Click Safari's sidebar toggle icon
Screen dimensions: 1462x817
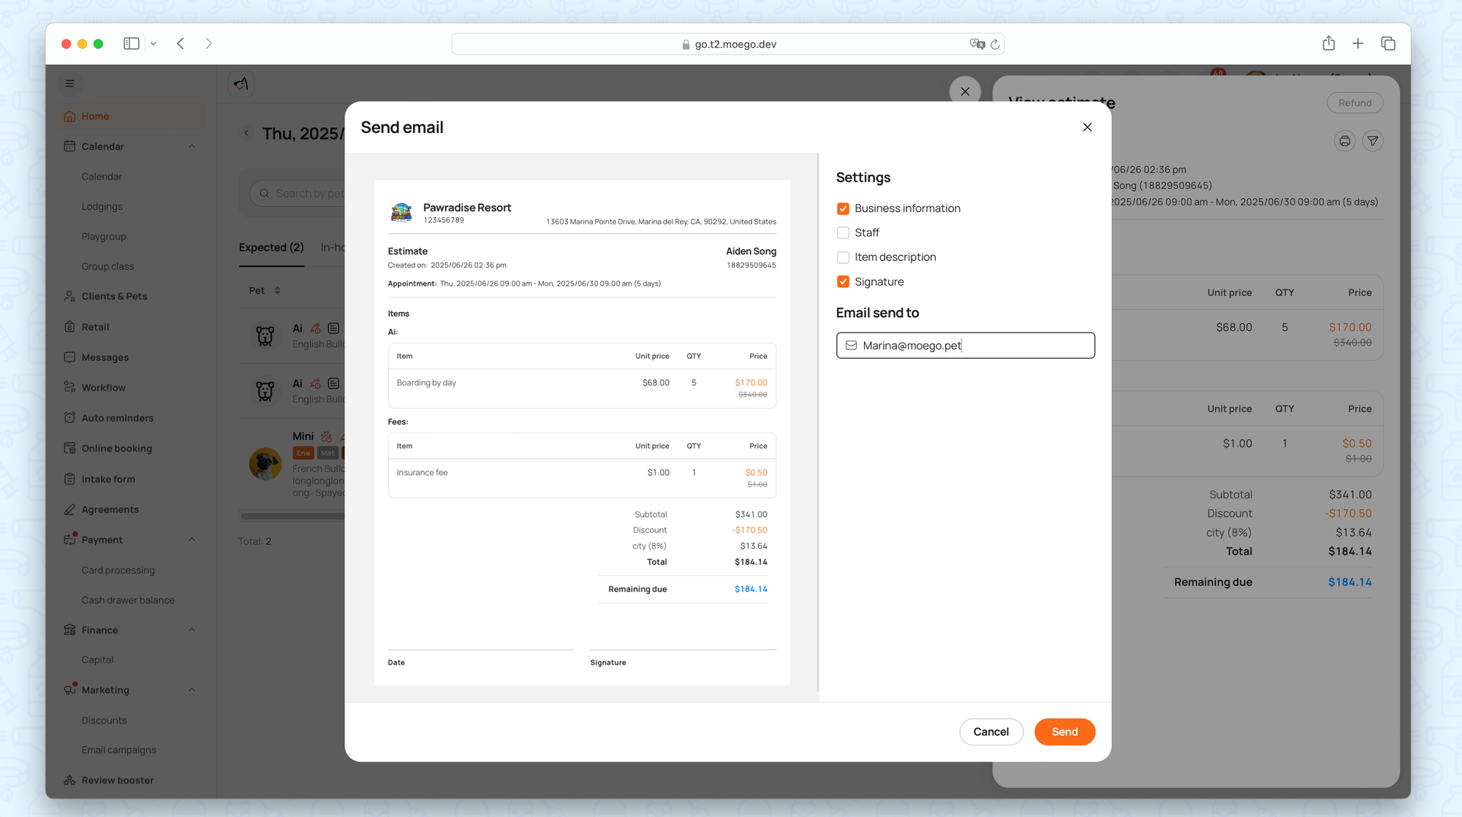point(132,44)
